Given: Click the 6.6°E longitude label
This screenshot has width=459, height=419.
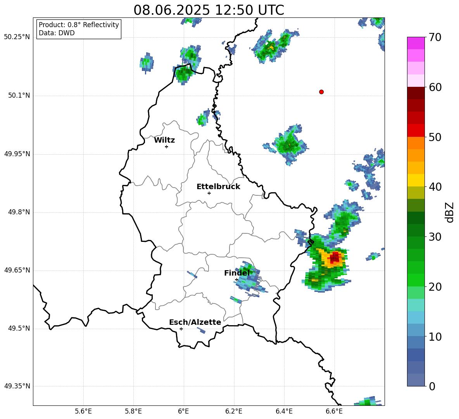Looking at the screenshot, I should (334, 411).
